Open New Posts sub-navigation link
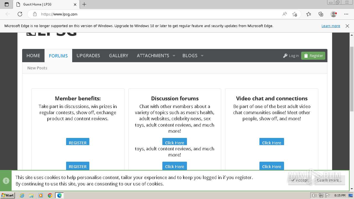Image resolution: width=354 pixels, height=199 pixels. 37,68
